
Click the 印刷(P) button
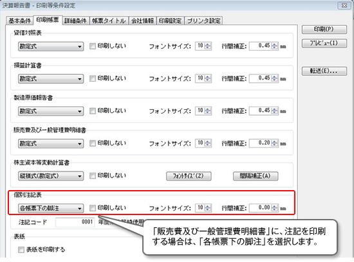[x=324, y=30]
